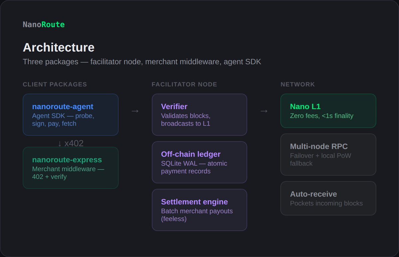Click the 'Zero fees, <1s finality' description

[x=321, y=116]
